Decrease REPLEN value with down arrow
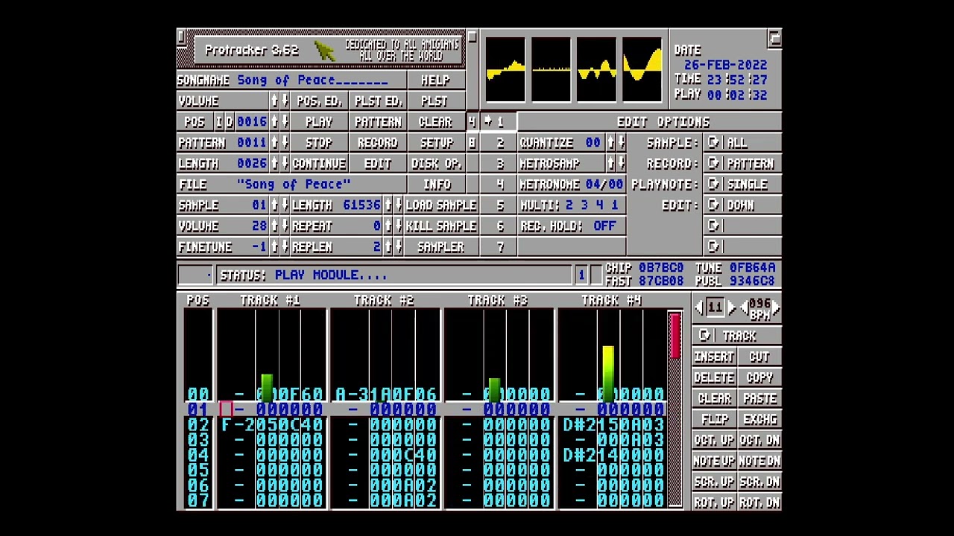The height and width of the screenshot is (536, 954). [398, 247]
